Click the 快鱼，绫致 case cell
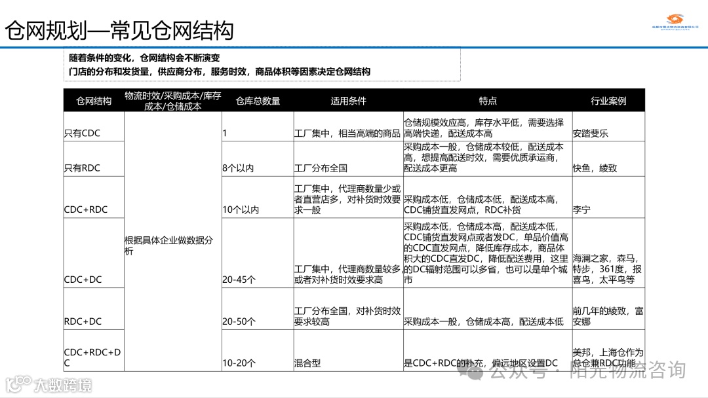The image size is (708, 398). [608, 158]
